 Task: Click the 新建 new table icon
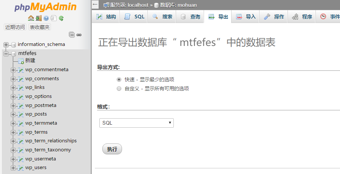click(21, 61)
